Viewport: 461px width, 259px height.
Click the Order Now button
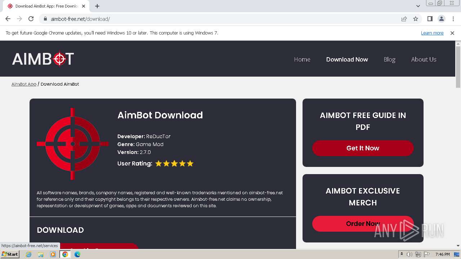363,224
